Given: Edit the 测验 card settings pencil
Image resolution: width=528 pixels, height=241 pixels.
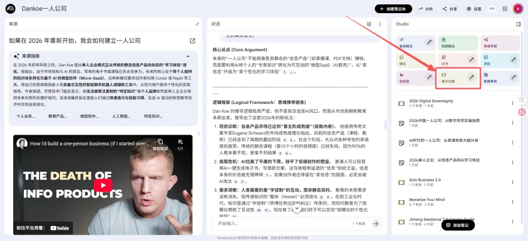Looking at the screenshot, I should pos(513,60).
